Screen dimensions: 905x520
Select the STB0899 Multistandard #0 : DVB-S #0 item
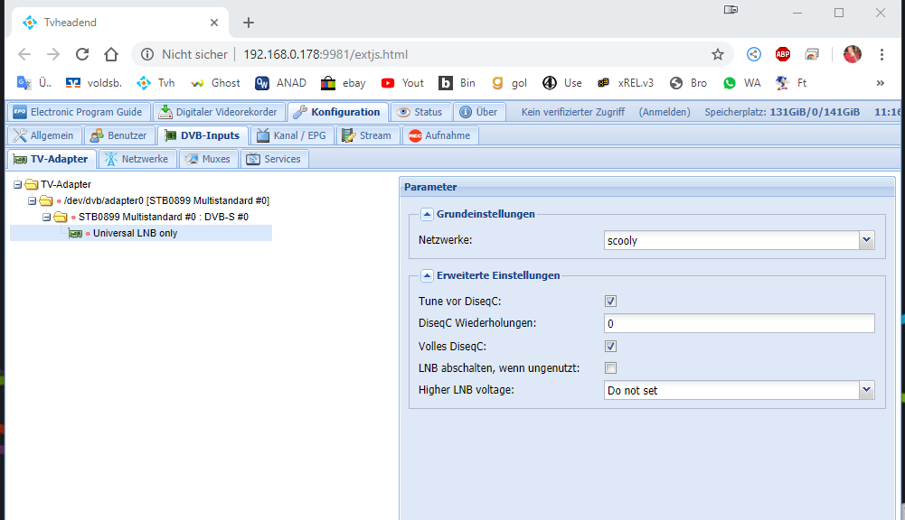click(164, 217)
